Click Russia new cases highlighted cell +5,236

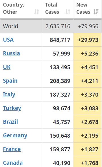click(x=87, y=54)
